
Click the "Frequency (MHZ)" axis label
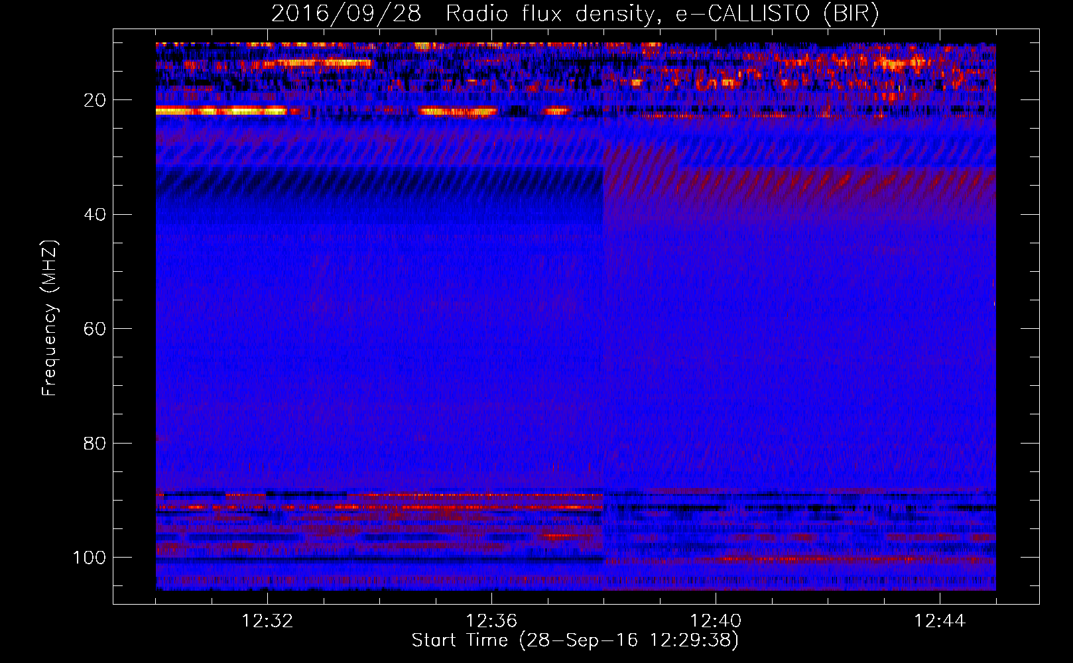50,318
